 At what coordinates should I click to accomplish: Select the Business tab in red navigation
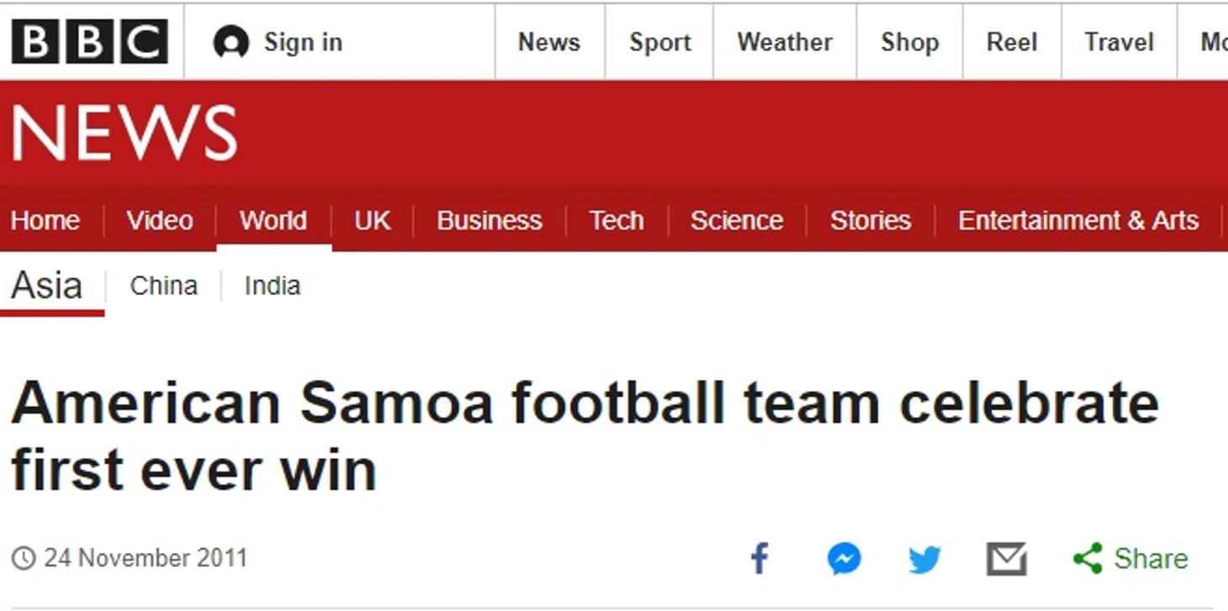click(489, 220)
